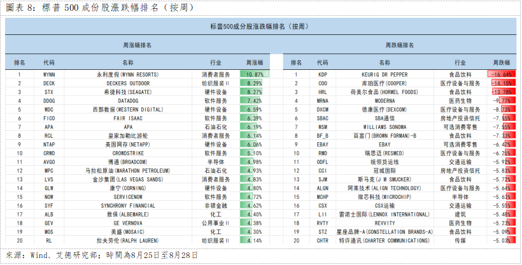Screen dimensions: 522x265
Task: Click the red -14.15% bar for COO
Action: pos(501,83)
